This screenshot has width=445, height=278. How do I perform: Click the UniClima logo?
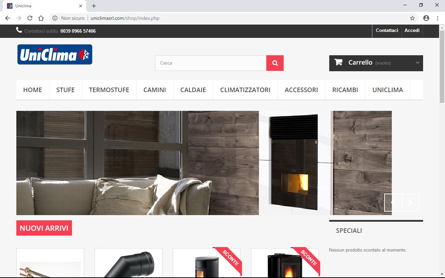coord(55,55)
